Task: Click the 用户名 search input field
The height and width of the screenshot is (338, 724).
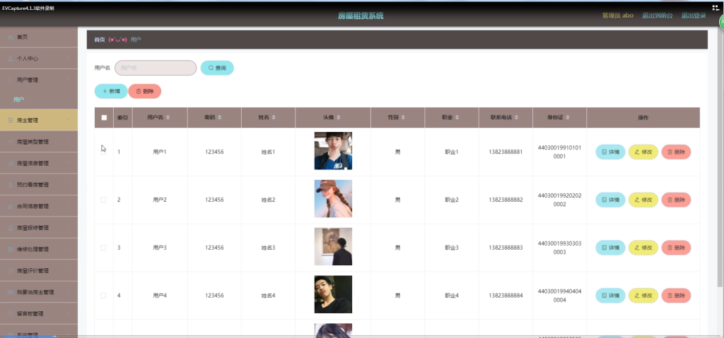Action: coord(156,68)
